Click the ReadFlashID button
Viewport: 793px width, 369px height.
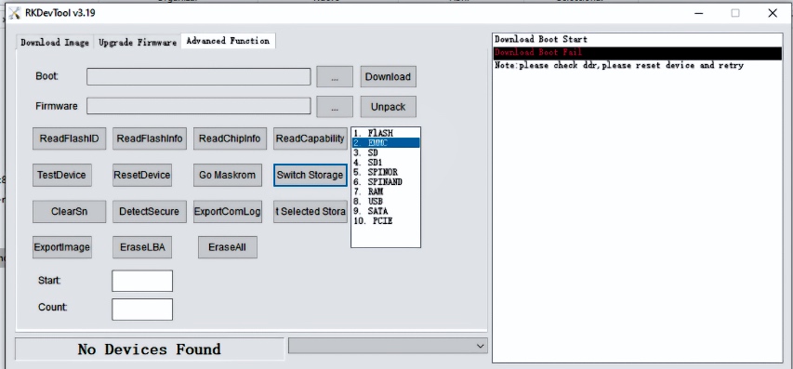point(70,138)
